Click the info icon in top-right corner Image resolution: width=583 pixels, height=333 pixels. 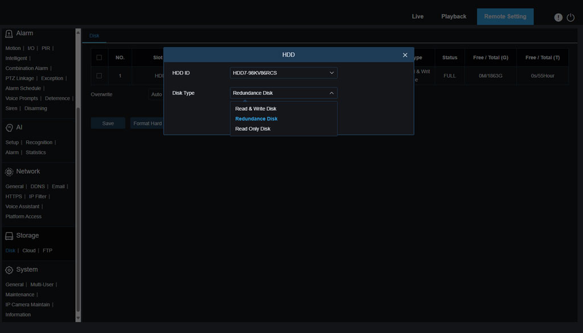click(558, 17)
